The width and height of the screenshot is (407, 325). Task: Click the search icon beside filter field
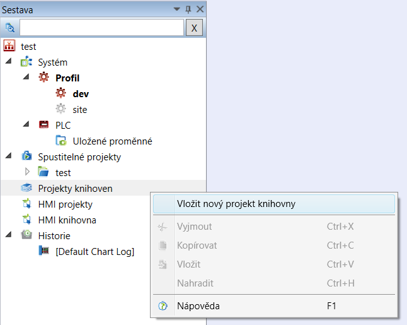pyautogui.click(x=10, y=27)
